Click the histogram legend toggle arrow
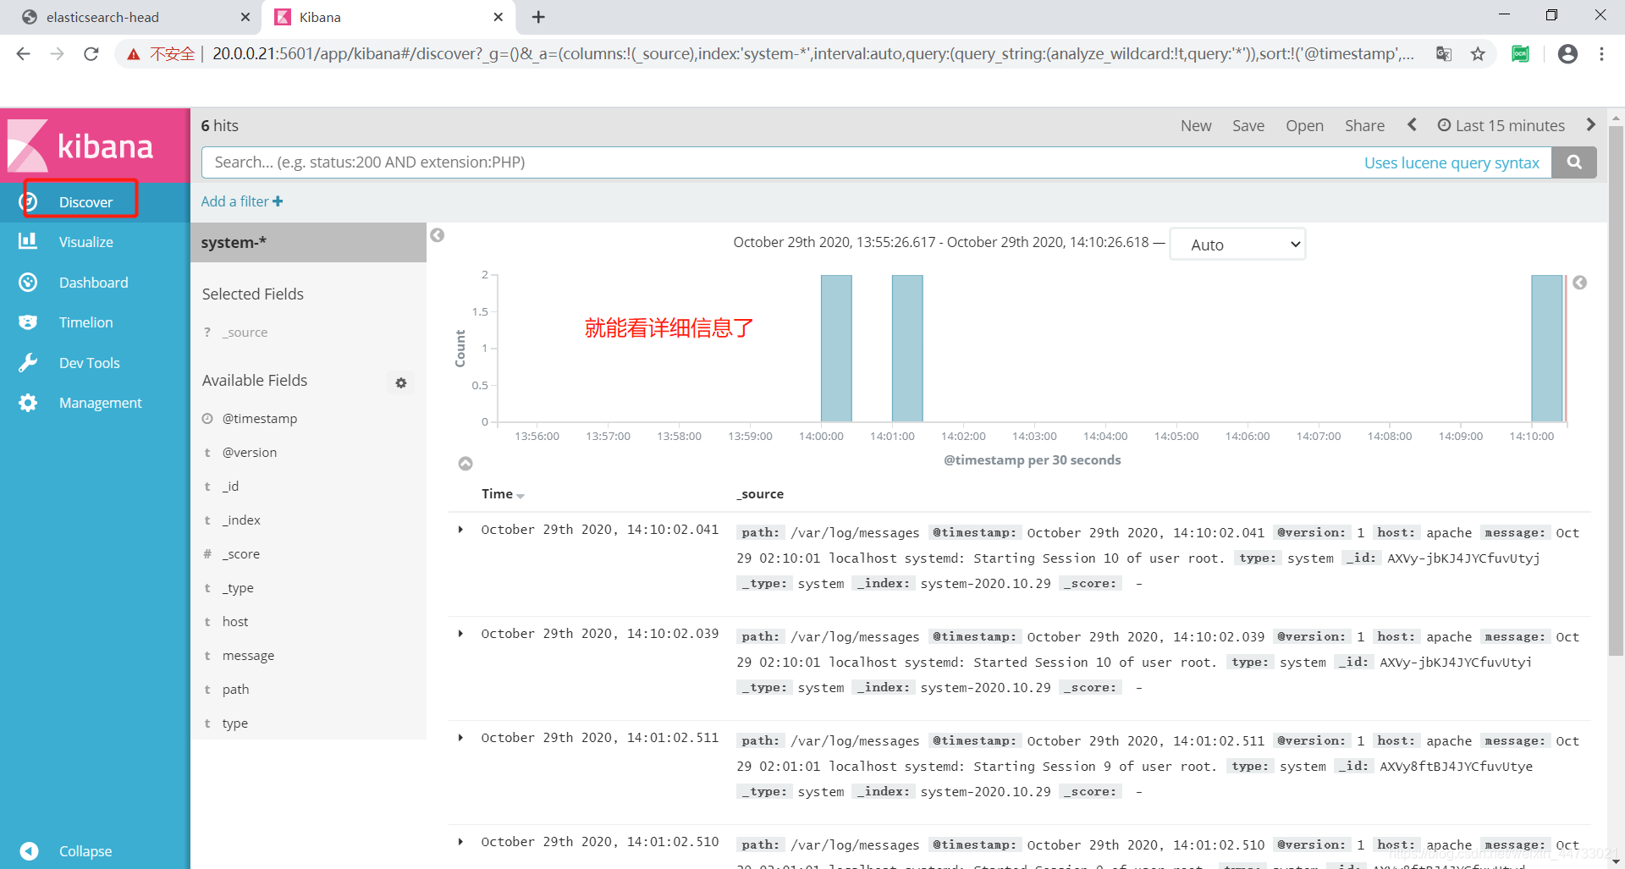Viewport: 1625px width, 869px height. [x=1579, y=283]
